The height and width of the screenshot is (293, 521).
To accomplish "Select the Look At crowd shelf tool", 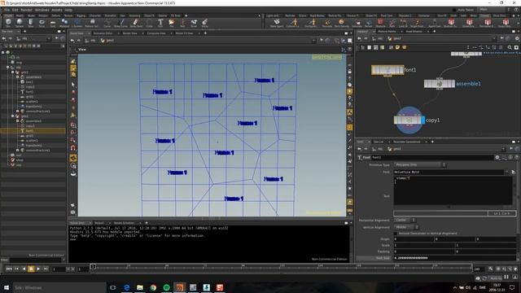I will tap(403, 23).
